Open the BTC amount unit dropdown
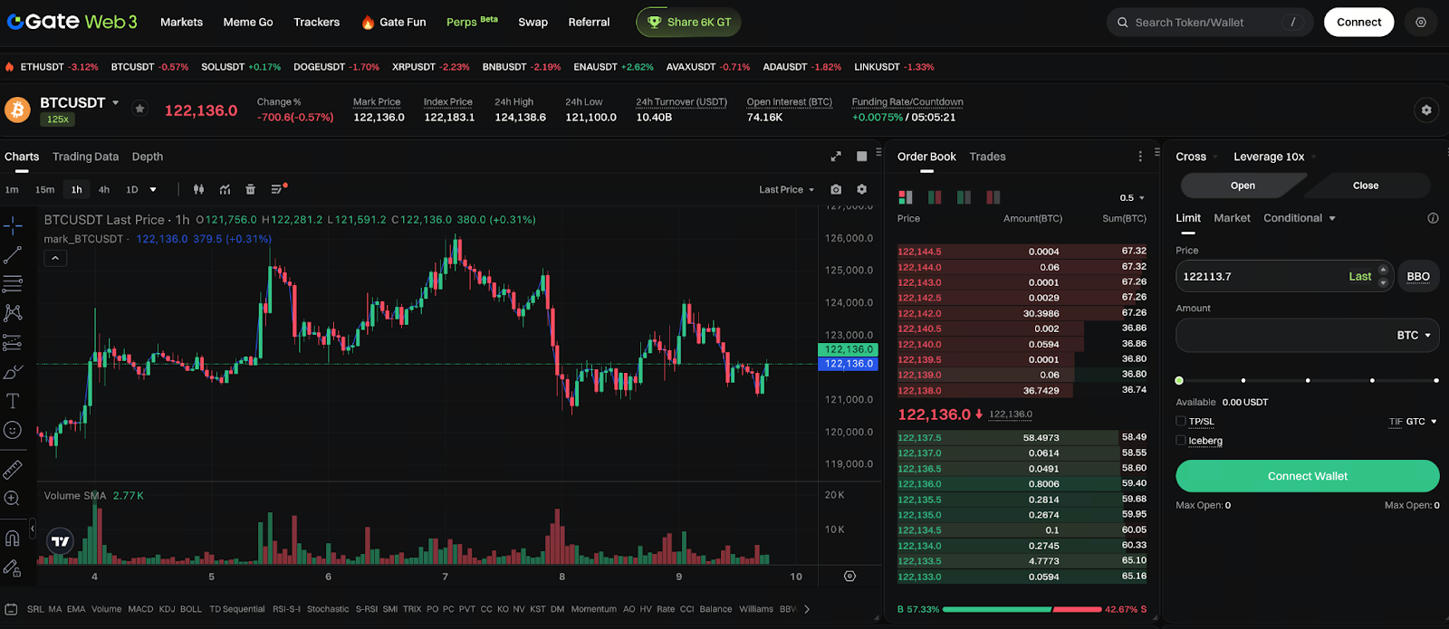 coord(1414,335)
